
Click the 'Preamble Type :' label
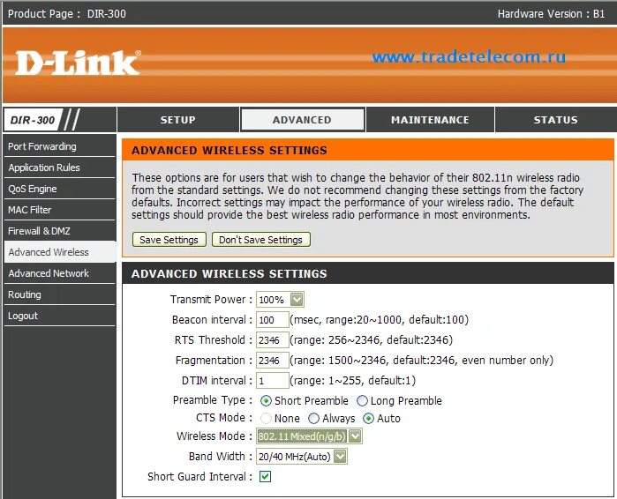pos(213,400)
